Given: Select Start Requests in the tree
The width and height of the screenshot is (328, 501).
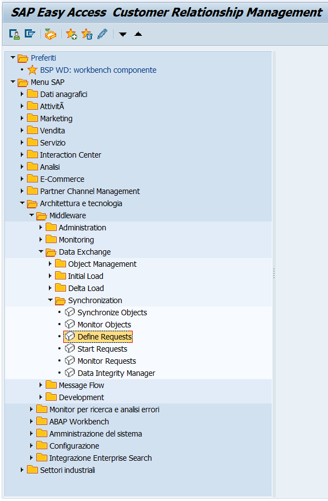Looking at the screenshot, I should coord(102,349).
